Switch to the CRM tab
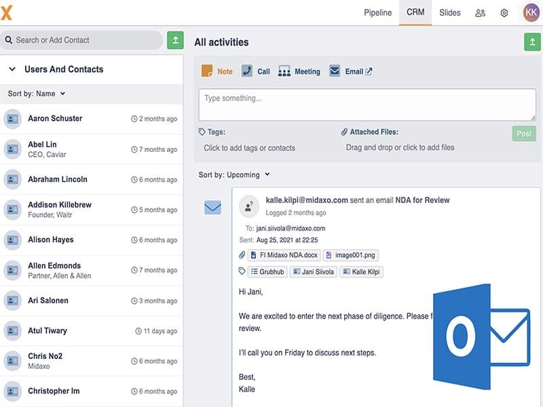 coord(415,12)
